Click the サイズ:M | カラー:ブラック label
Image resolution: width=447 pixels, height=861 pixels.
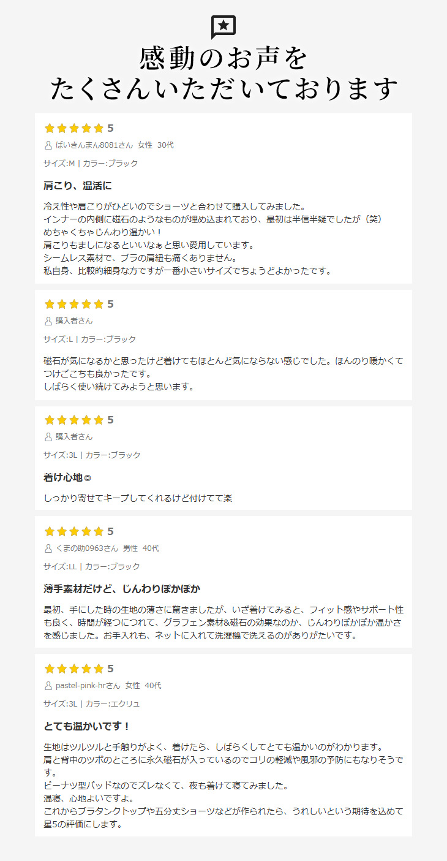91,164
